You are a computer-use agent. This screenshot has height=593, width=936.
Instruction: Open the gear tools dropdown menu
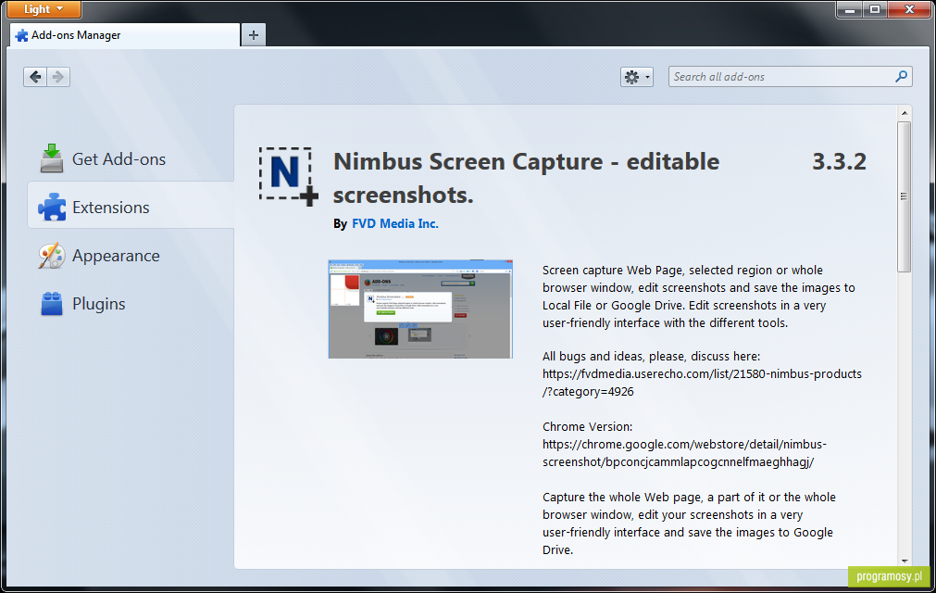636,76
